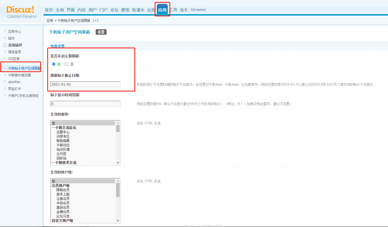Open the 论坛 top menu tab
The width and height of the screenshot is (388, 227).
click(x=114, y=10)
